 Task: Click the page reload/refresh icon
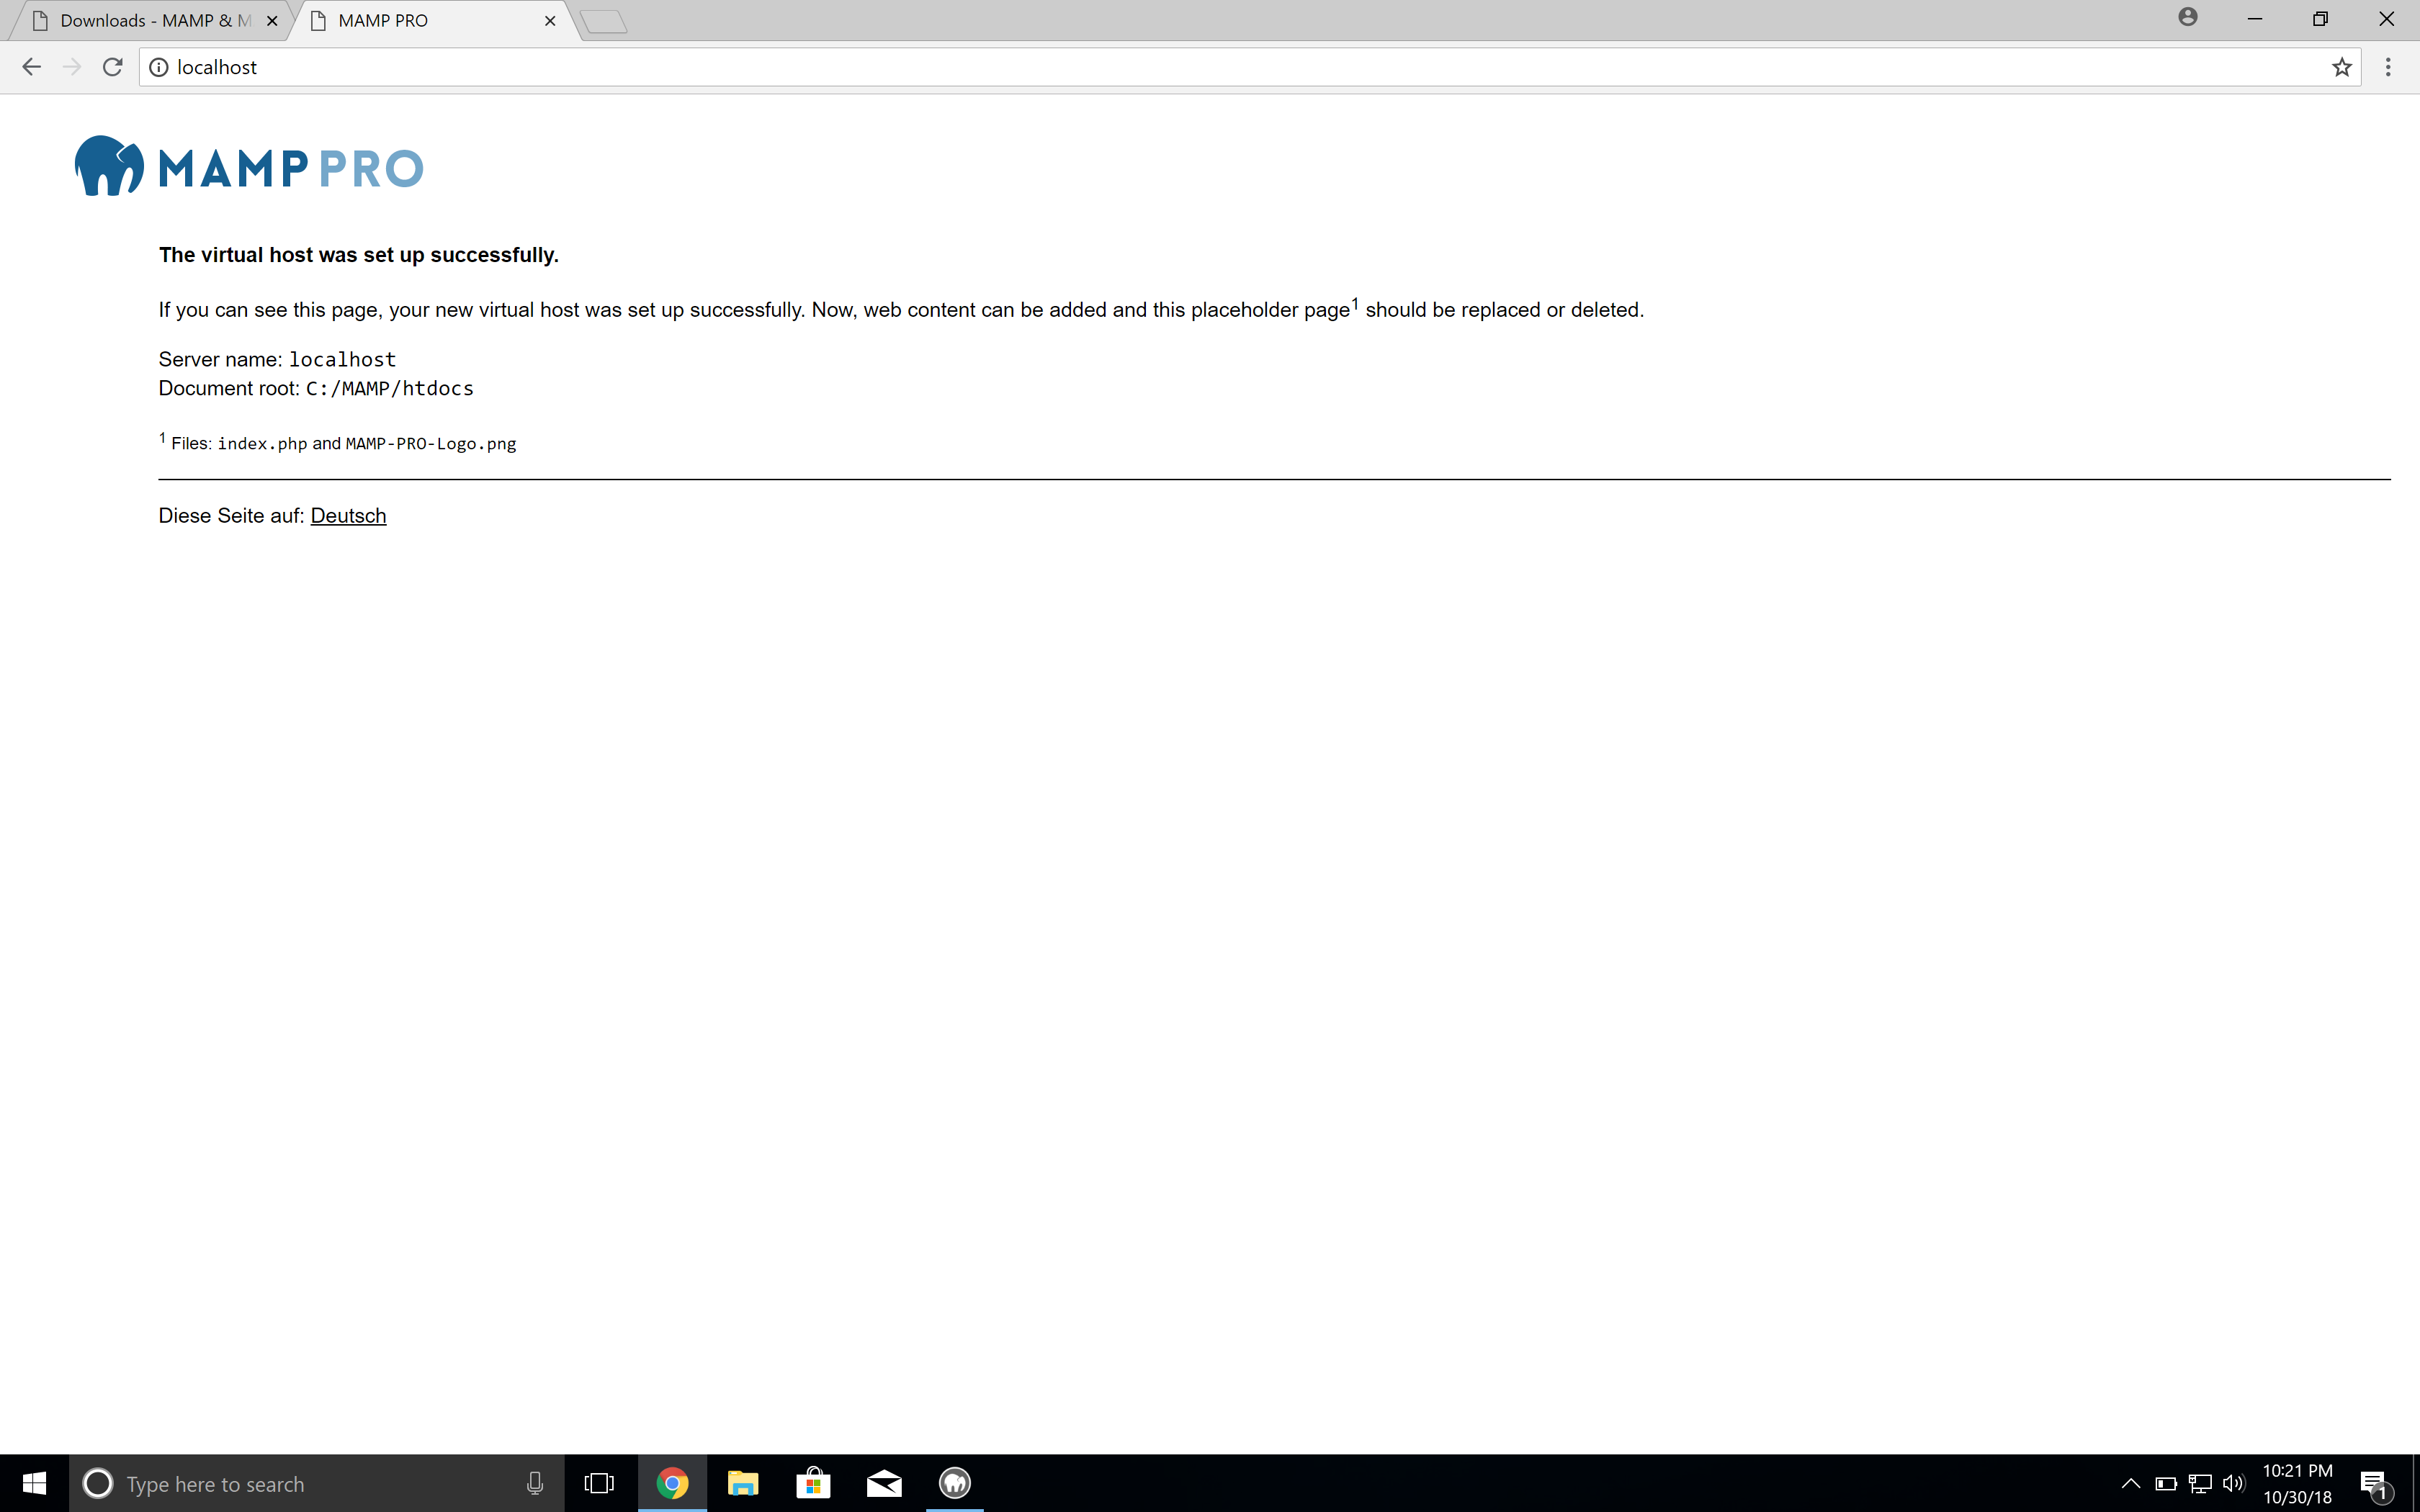tap(112, 66)
